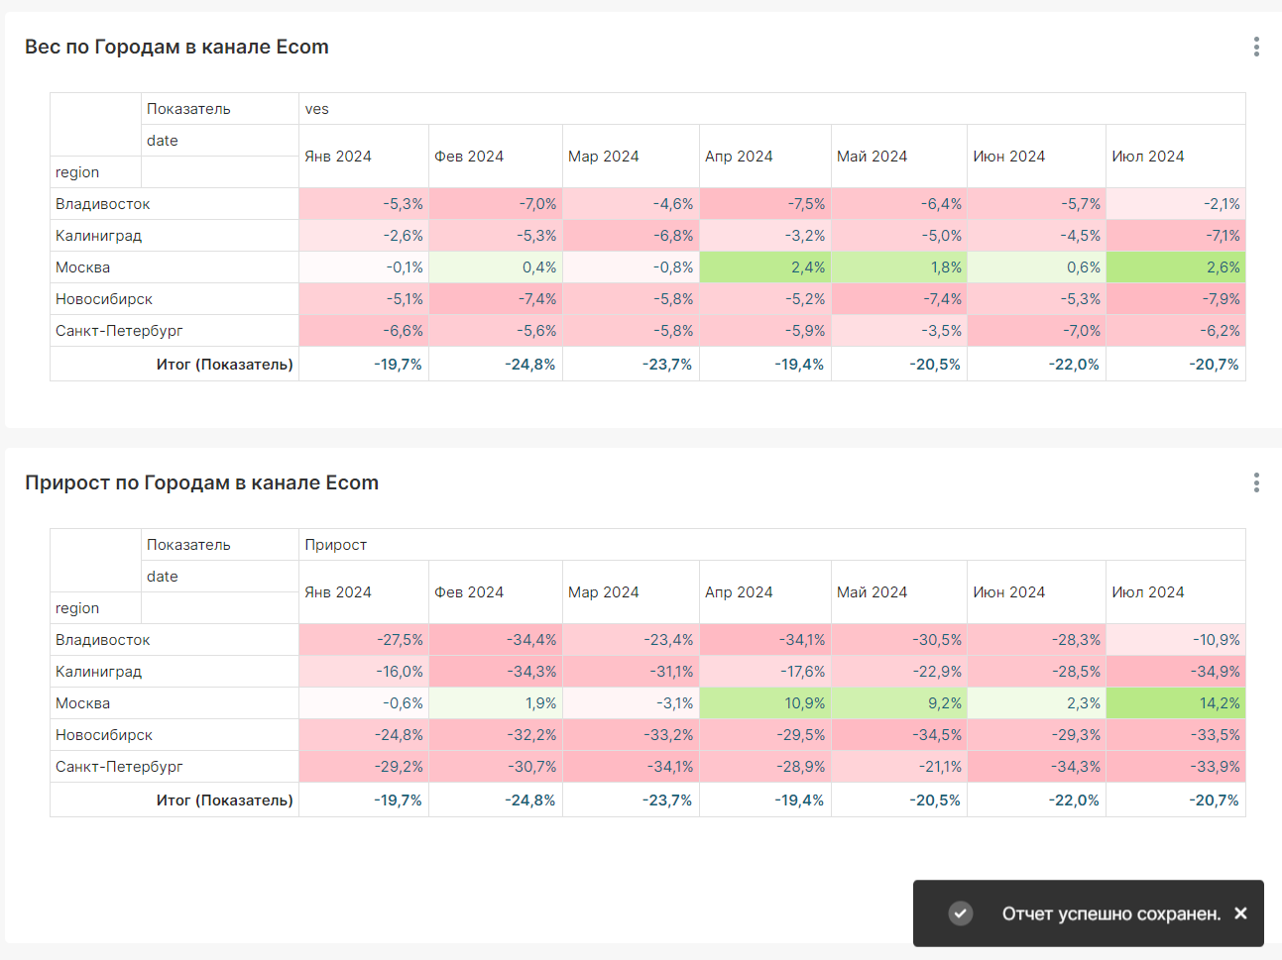
Task: Click the 10,9% Москва cell in Прирост table
Action: tap(765, 703)
